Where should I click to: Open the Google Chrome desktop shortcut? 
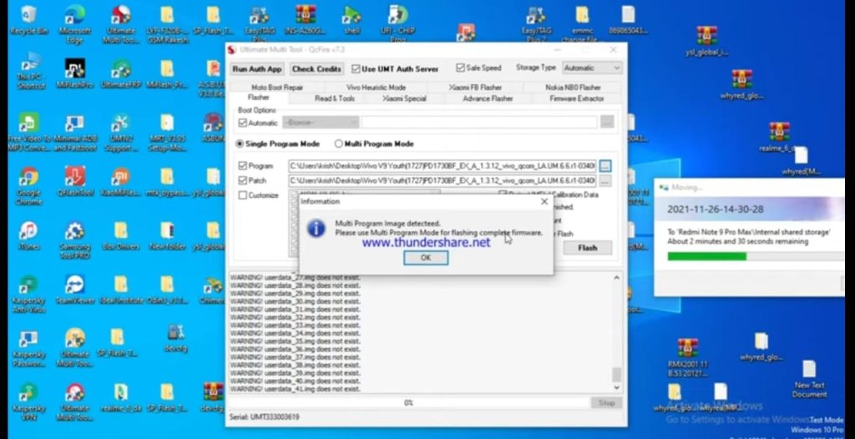click(x=28, y=177)
